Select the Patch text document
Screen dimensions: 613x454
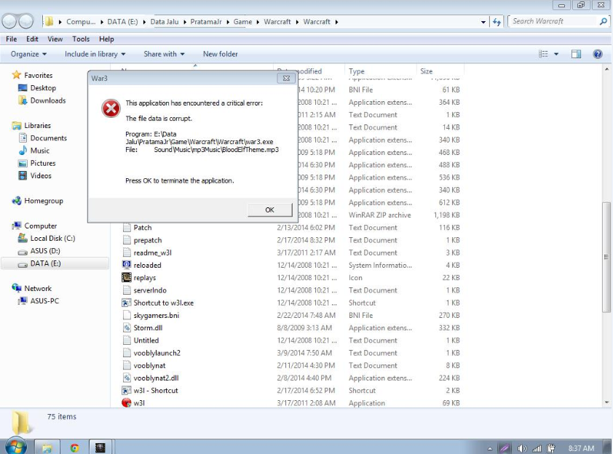tap(142, 228)
